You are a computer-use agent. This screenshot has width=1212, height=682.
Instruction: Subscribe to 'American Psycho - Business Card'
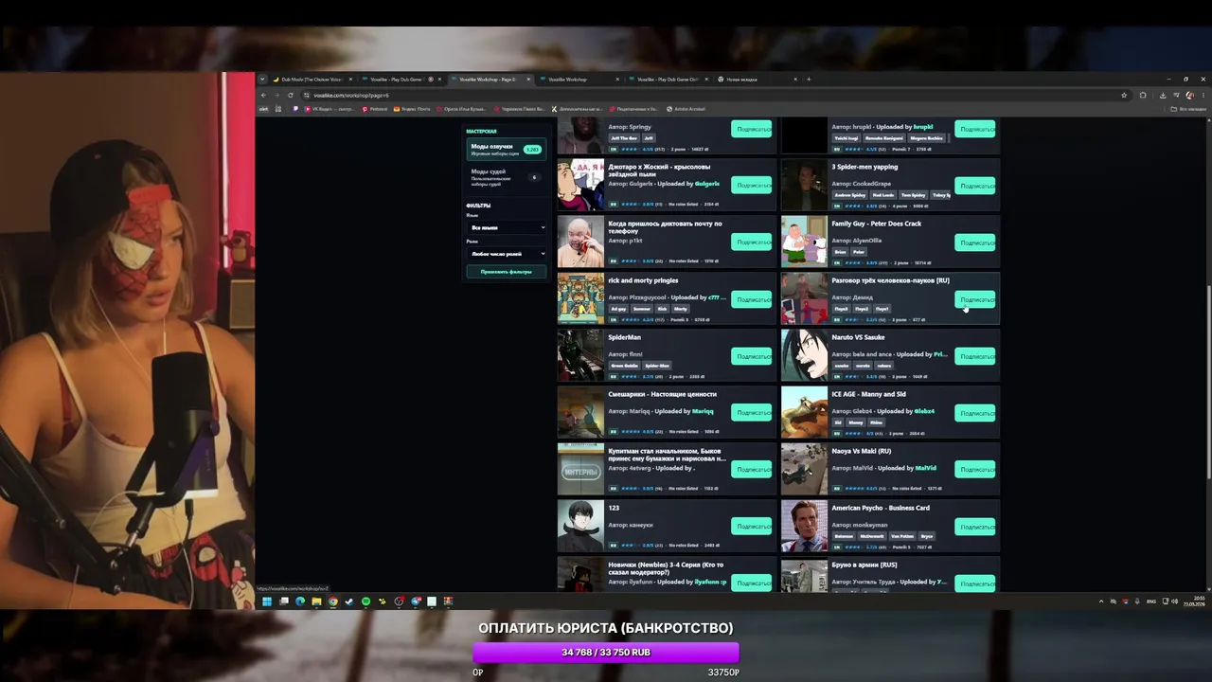[975, 527]
